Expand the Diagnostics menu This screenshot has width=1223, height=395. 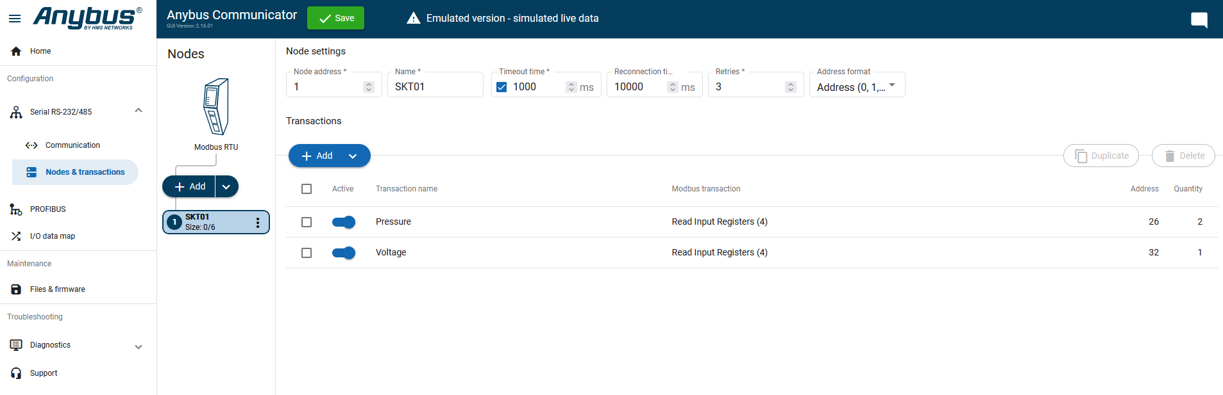pos(139,346)
